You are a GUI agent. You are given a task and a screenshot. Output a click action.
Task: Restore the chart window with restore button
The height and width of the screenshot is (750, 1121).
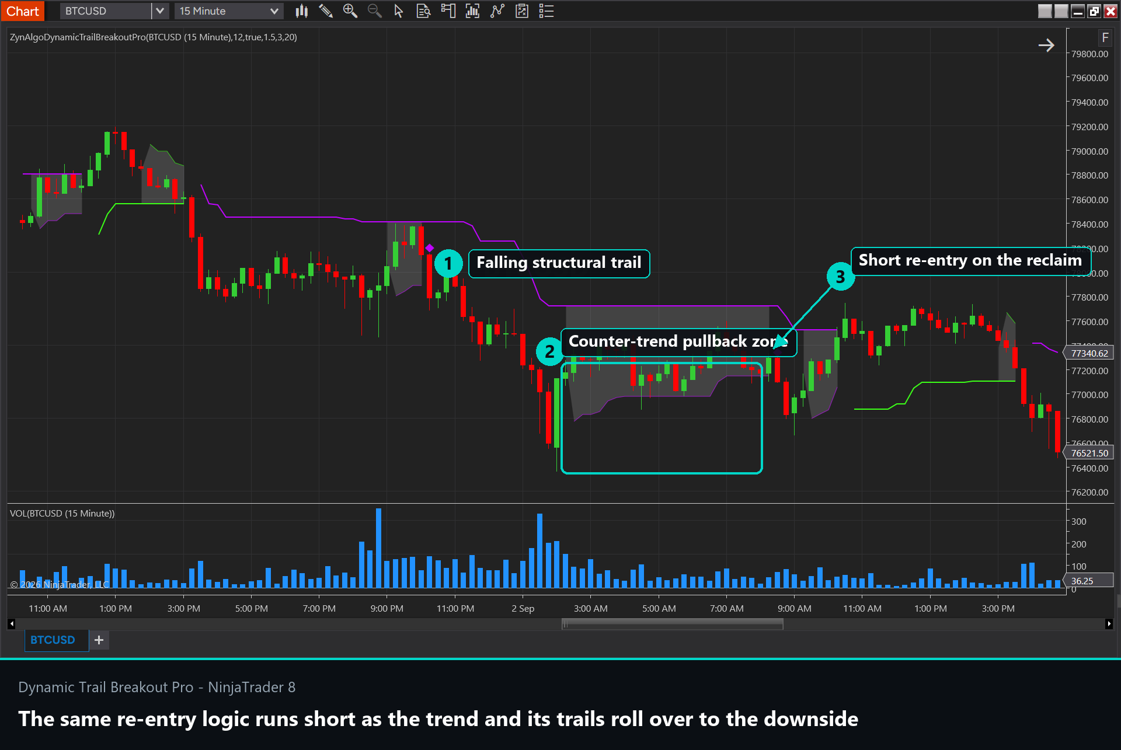pos(1094,11)
